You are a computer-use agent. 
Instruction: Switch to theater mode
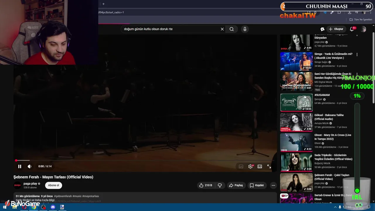260,166
